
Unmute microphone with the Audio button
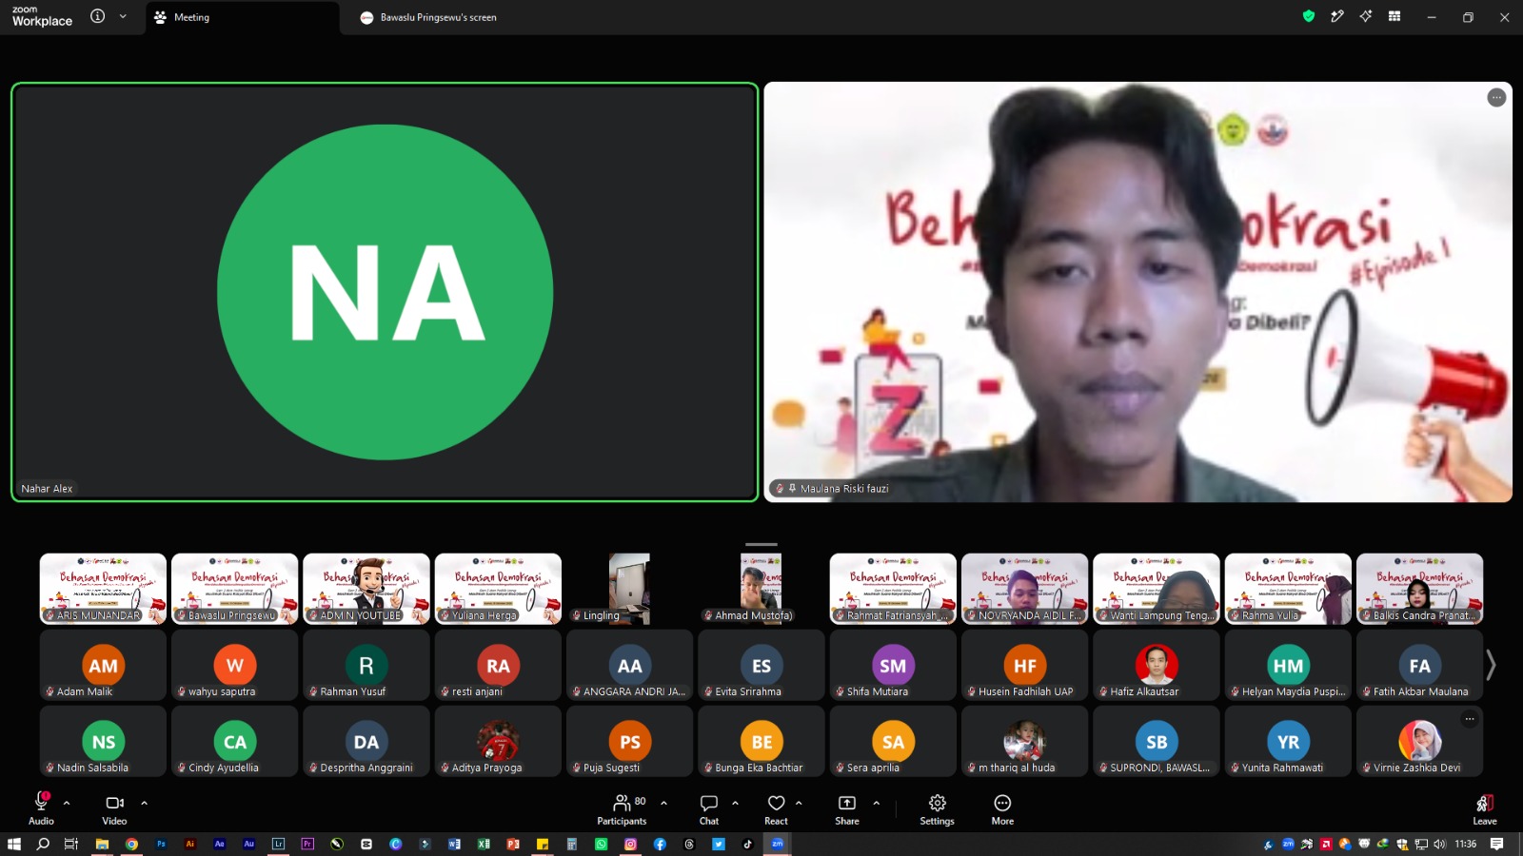[41, 807]
